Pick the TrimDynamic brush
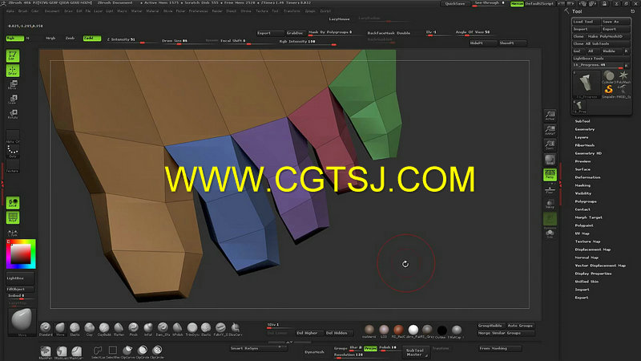641x361 pixels. tap(192, 329)
